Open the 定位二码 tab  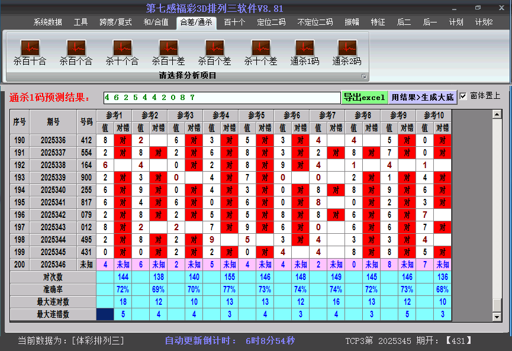[271, 22]
